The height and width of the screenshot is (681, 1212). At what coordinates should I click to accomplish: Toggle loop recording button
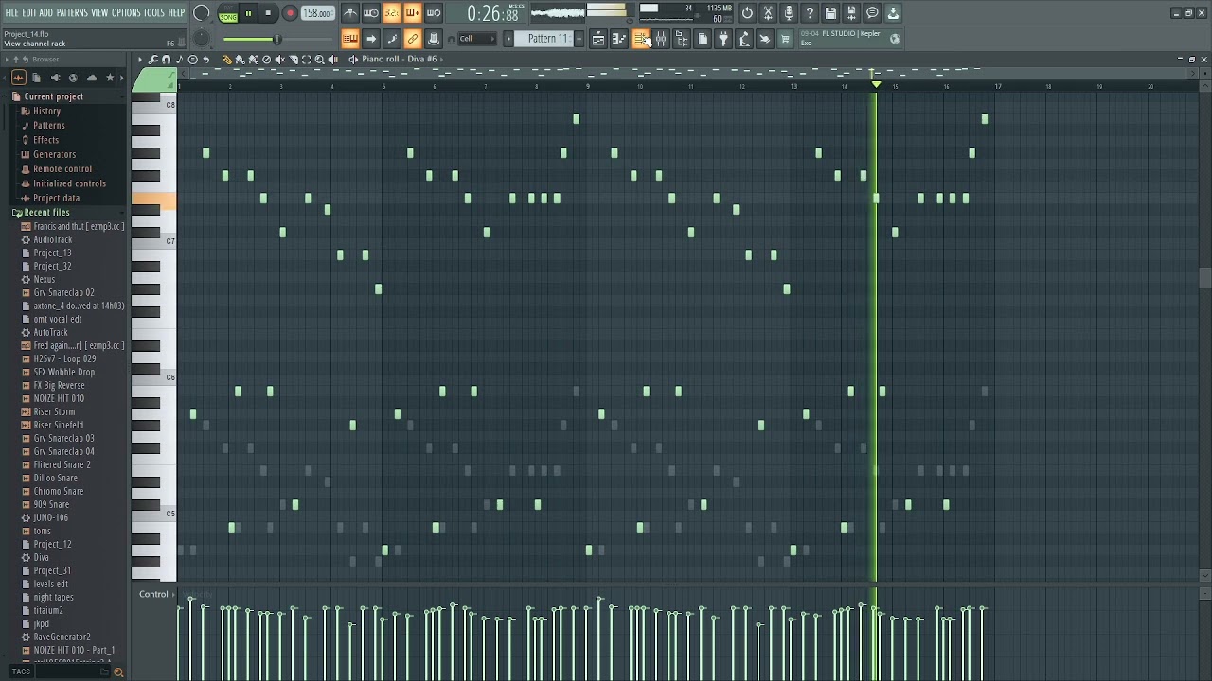434,13
